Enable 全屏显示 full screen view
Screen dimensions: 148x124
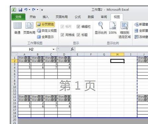coord(45,37)
